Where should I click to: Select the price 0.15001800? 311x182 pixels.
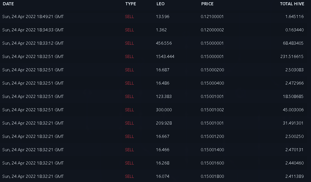(212, 176)
